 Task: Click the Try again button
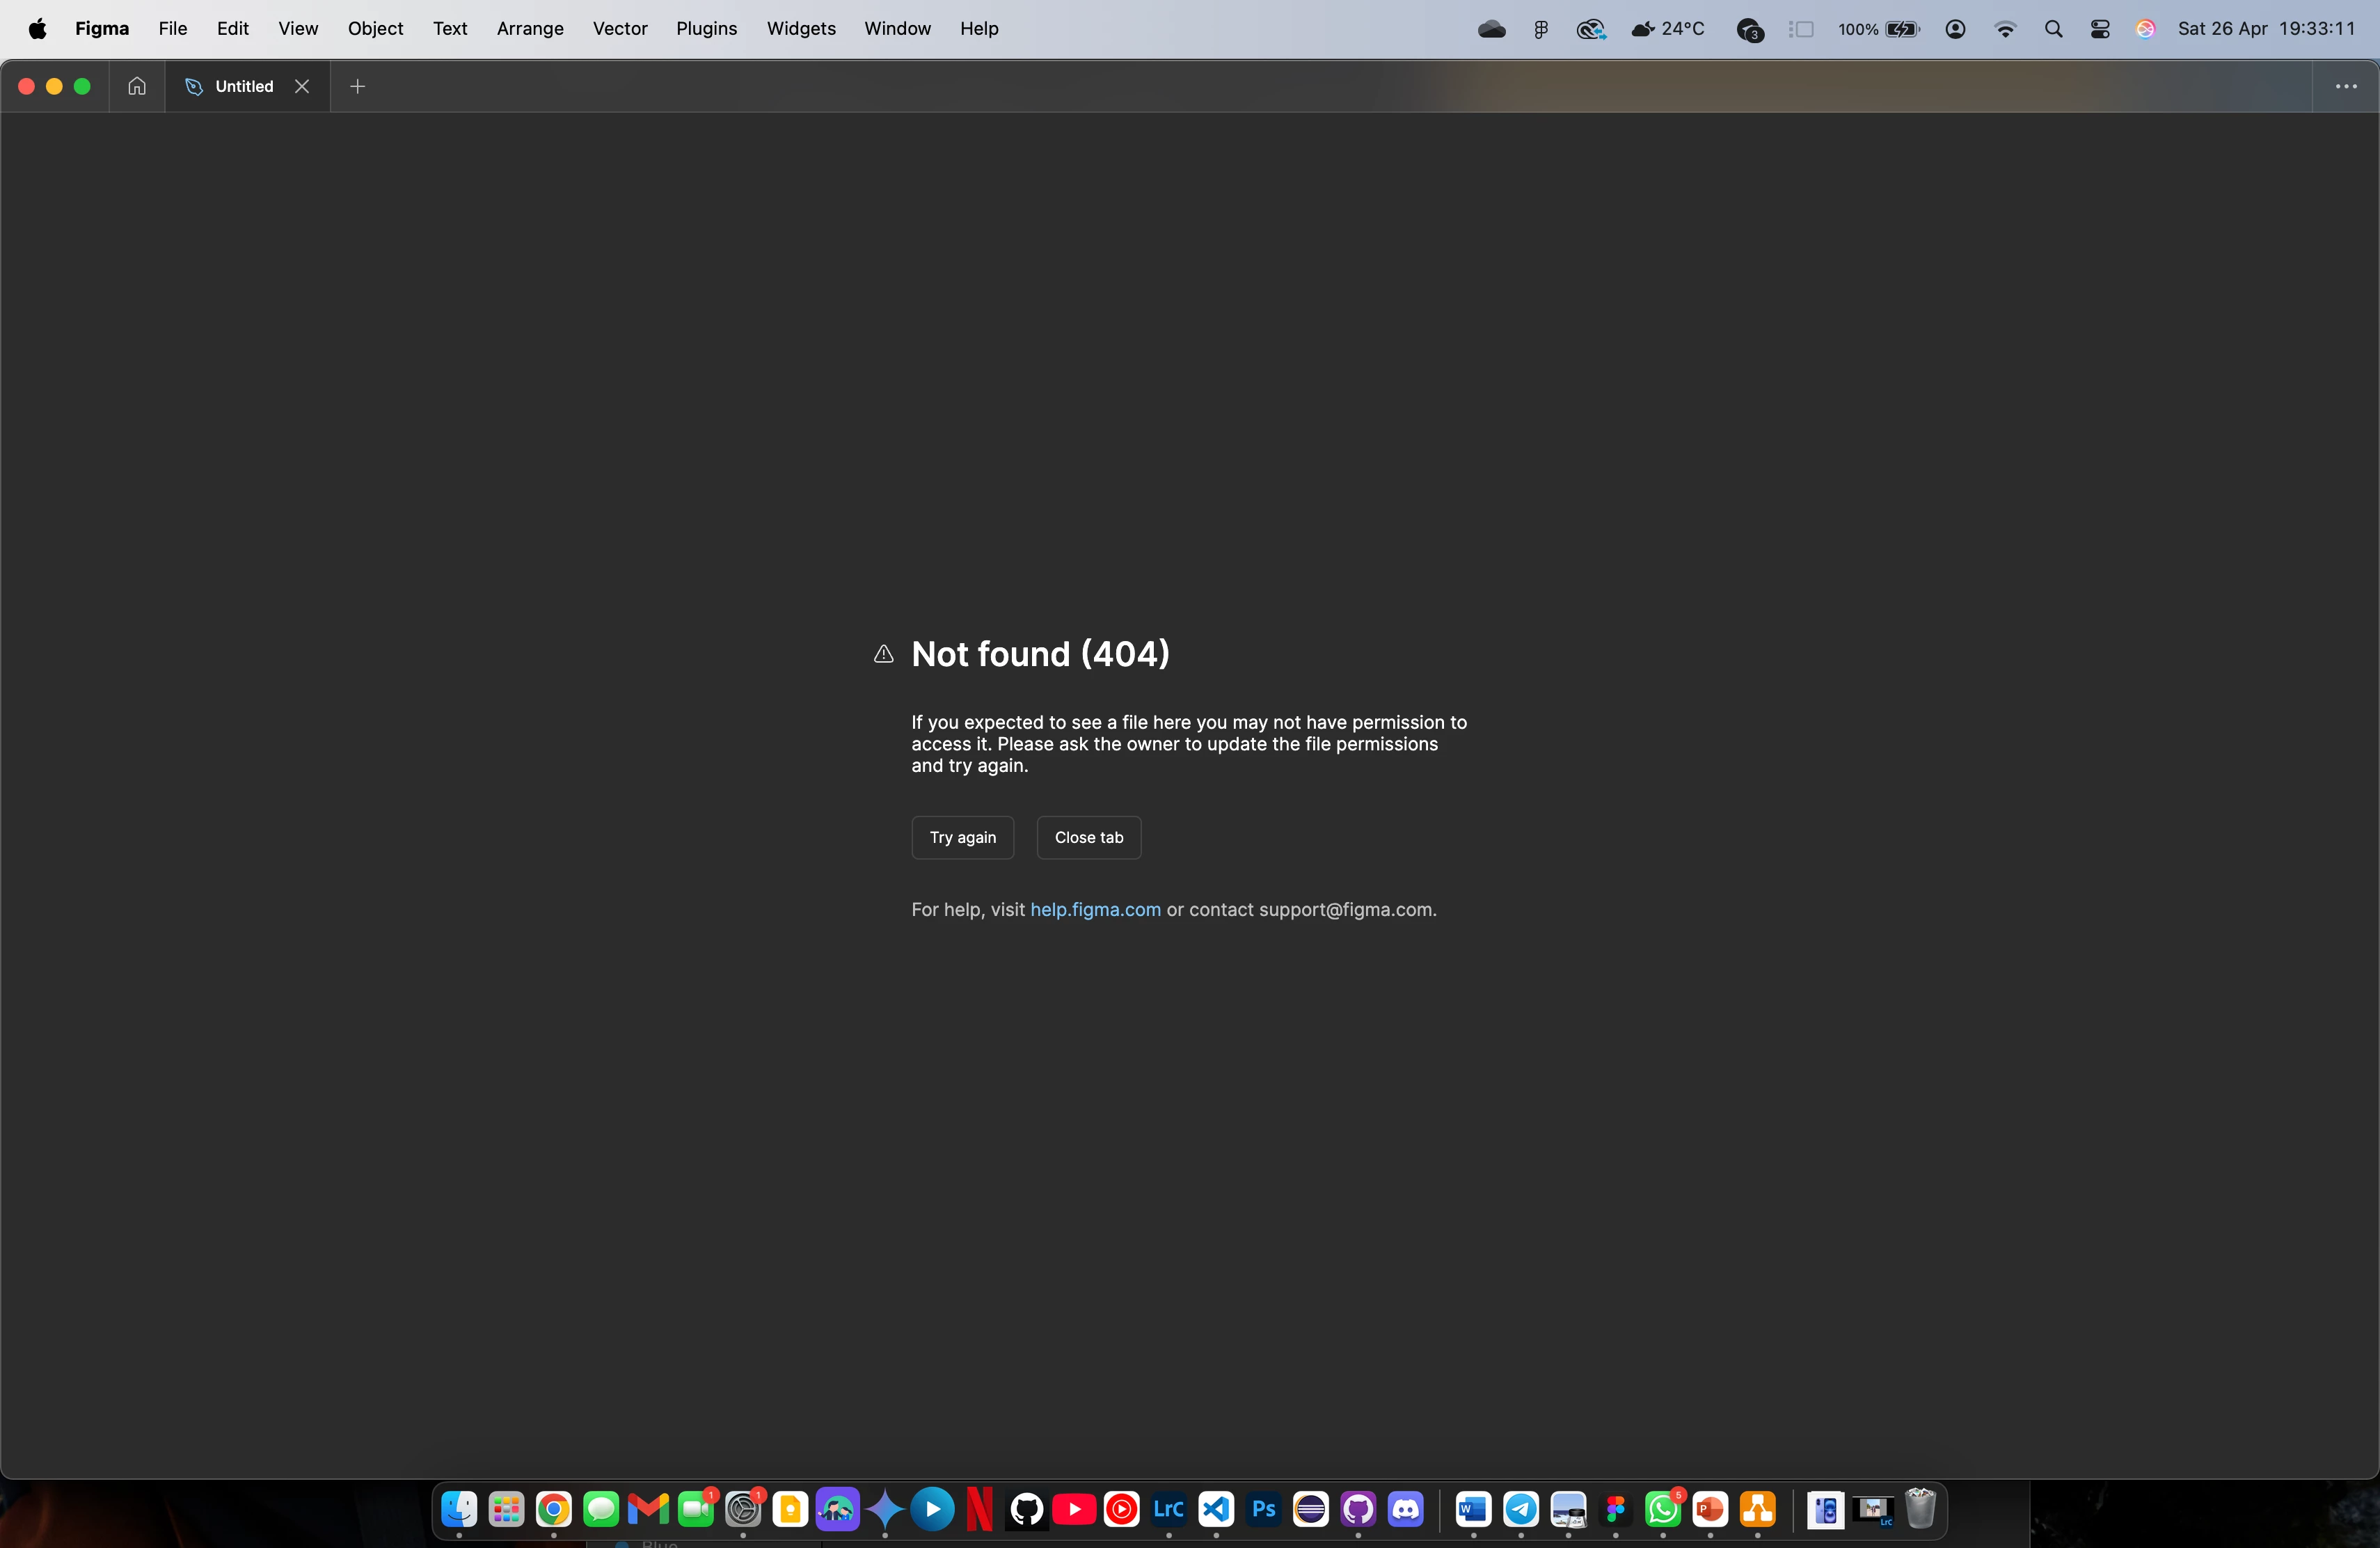962,837
